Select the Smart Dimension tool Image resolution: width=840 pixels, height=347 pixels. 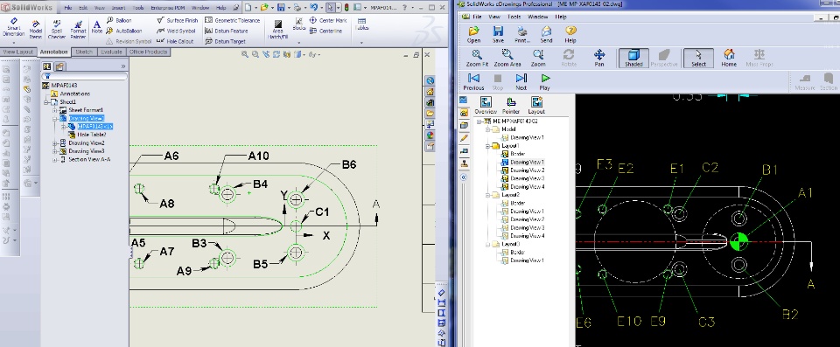click(x=13, y=27)
